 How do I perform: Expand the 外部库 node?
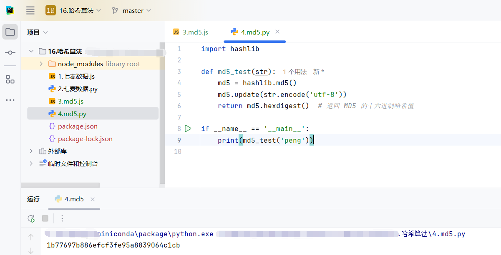tap(31, 151)
